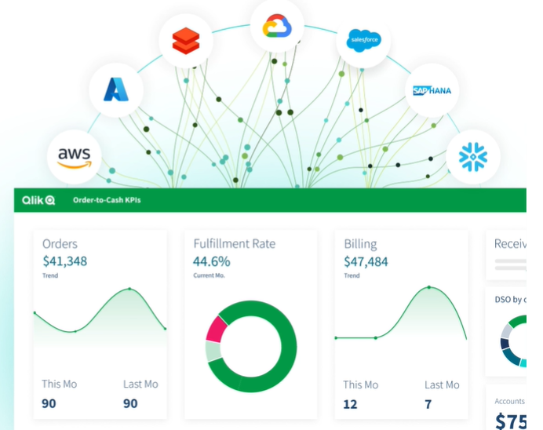Screen dimensions: 543x430
Task: Select the Salesforce cloud logo
Action: coord(363,40)
